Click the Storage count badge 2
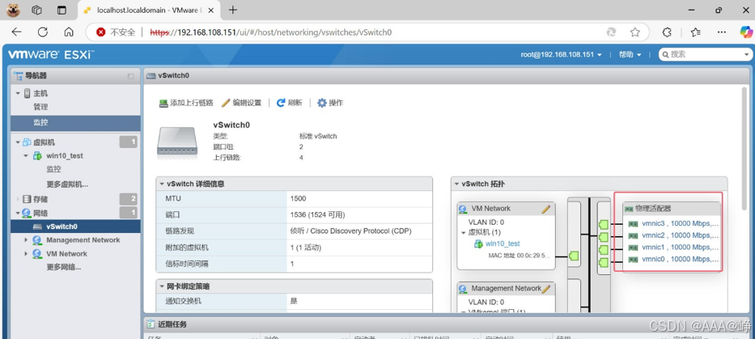The width and height of the screenshot is (755, 339). click(x=128, y=199)
